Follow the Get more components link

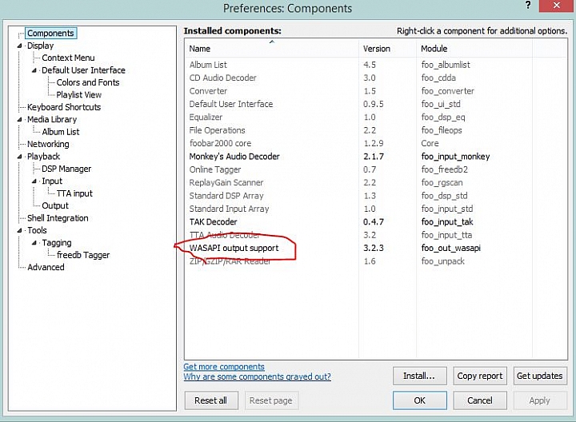pyautogui.click(x=224, y=367)
